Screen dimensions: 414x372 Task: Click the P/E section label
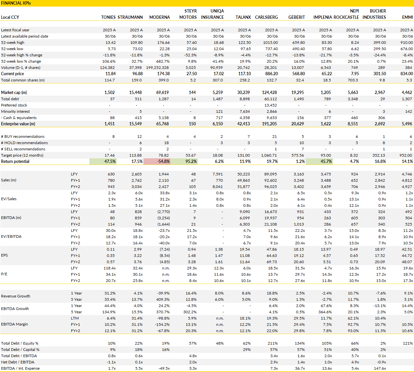(4, 274)
